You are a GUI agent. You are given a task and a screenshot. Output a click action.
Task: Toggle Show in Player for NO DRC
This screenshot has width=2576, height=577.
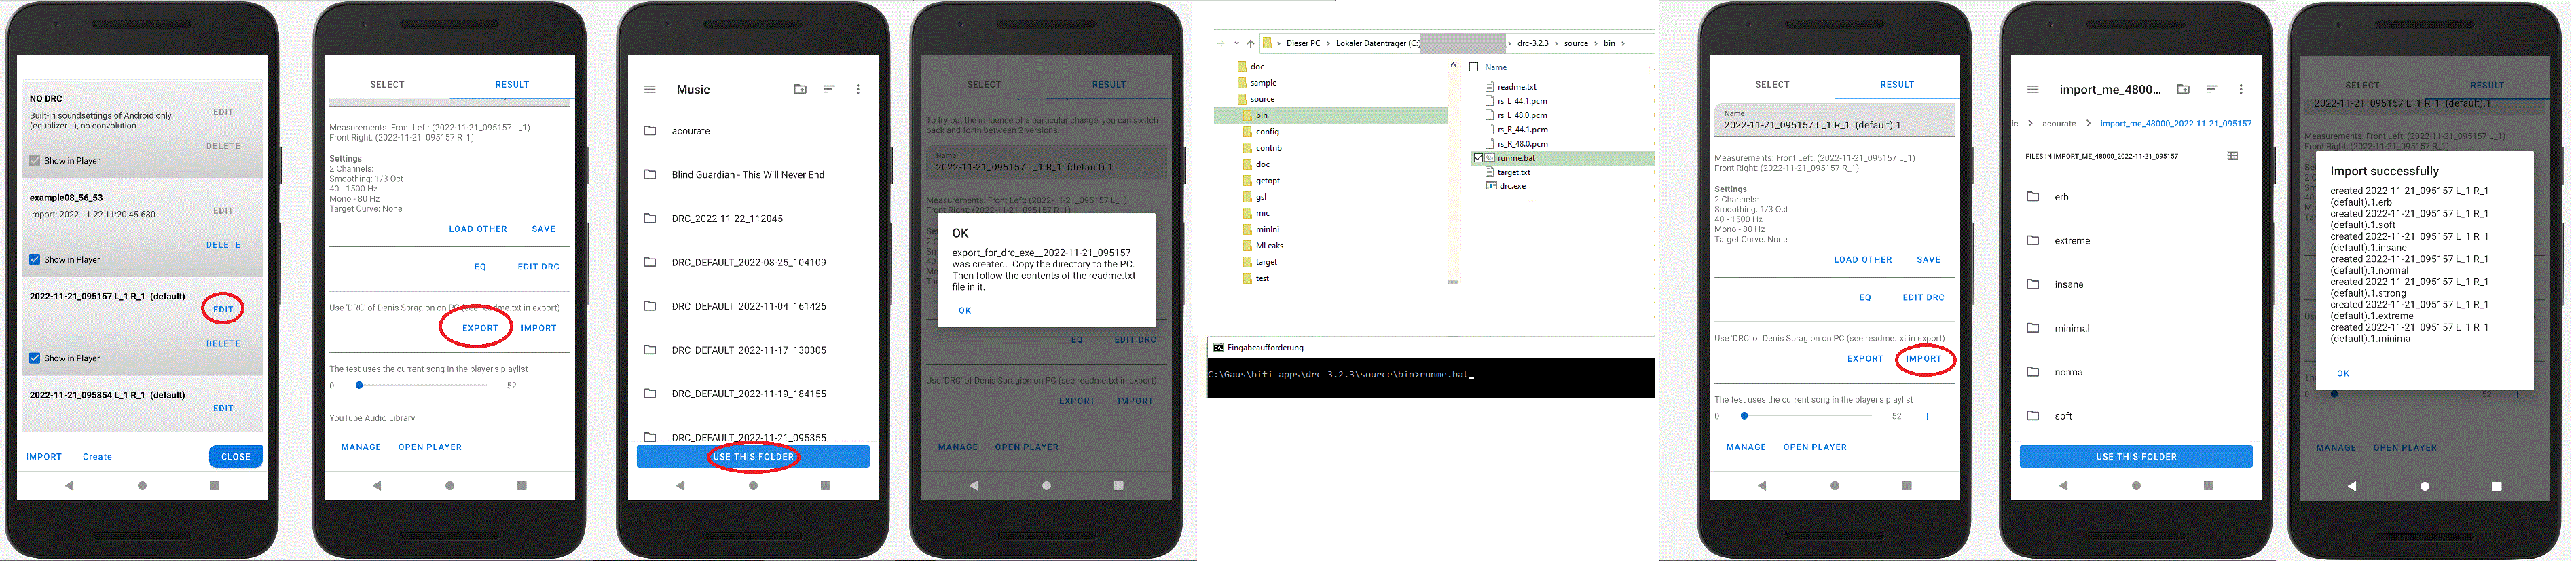point(35,161)
